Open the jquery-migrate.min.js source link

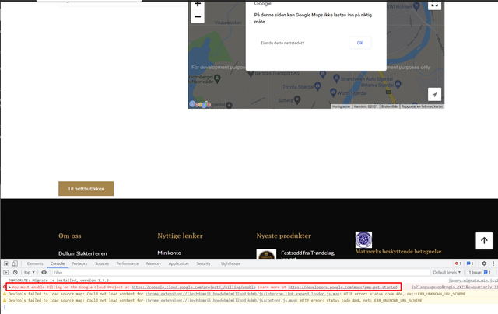pyautogui.click(x=473, y=281)
